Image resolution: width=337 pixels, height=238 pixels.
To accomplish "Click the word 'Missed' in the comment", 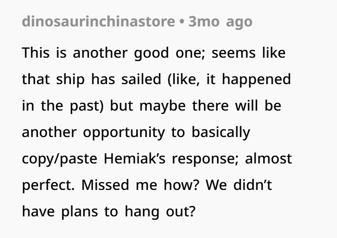I will tap(105, 185).
